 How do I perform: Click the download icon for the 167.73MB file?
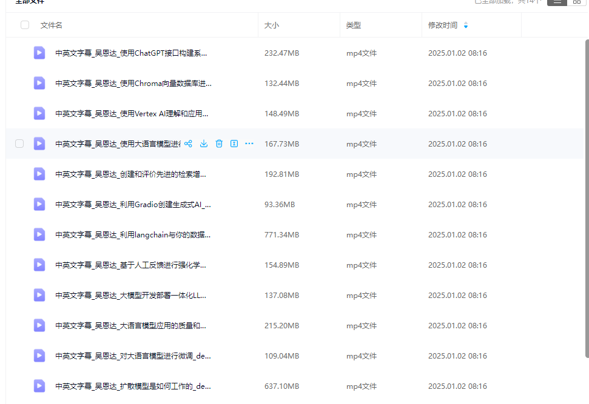point(204,144)
